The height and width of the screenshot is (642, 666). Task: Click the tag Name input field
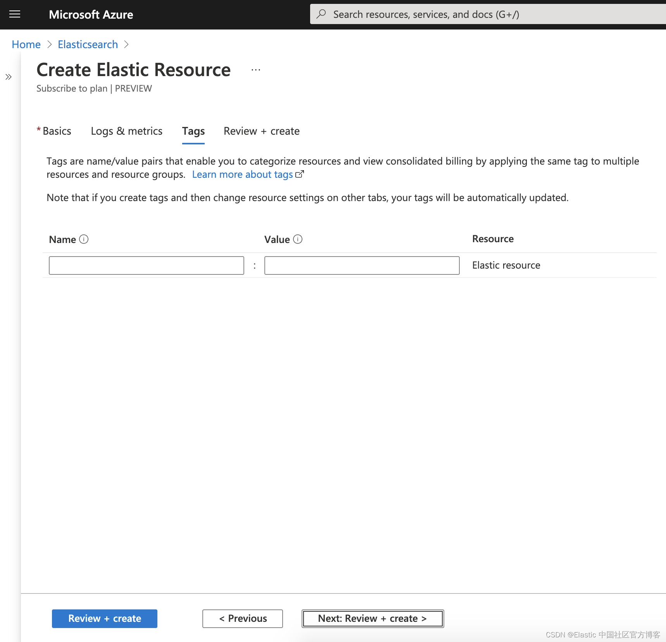tap(146, 265)
